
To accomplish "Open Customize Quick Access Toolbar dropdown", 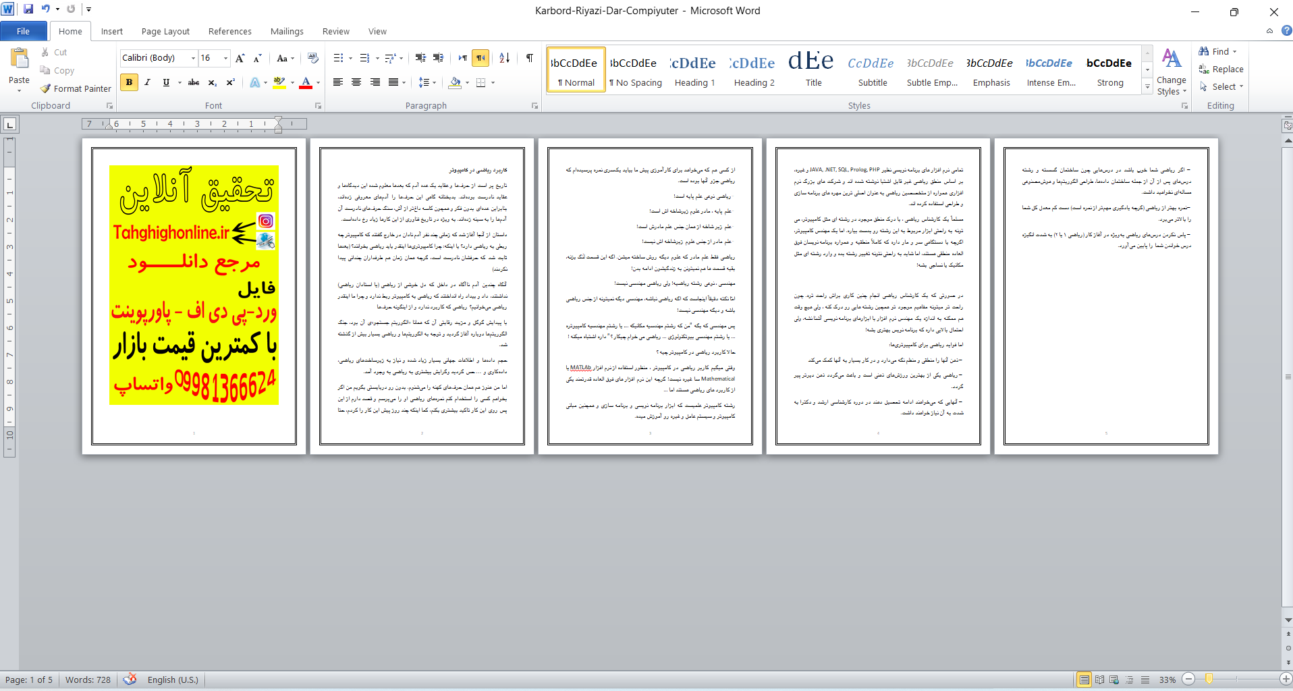I will tap(88, 9).
